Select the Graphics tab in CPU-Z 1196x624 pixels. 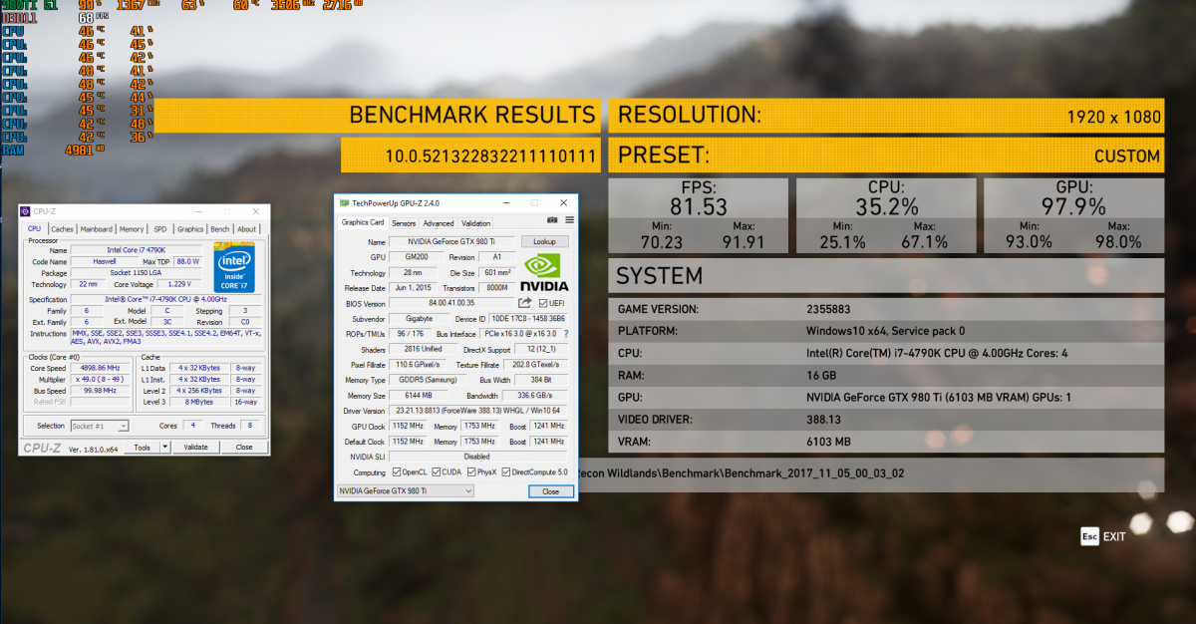tap(190, 229)
